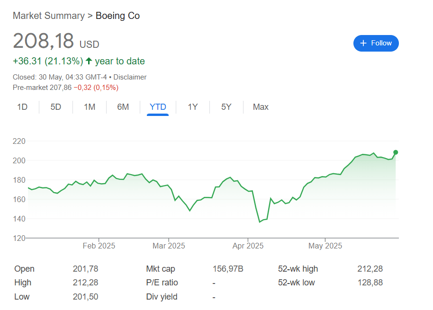The width and height of the screenshot is (433, 310).
Task: Click the Feb 2025 axis label
Action: tap(99, 246)
